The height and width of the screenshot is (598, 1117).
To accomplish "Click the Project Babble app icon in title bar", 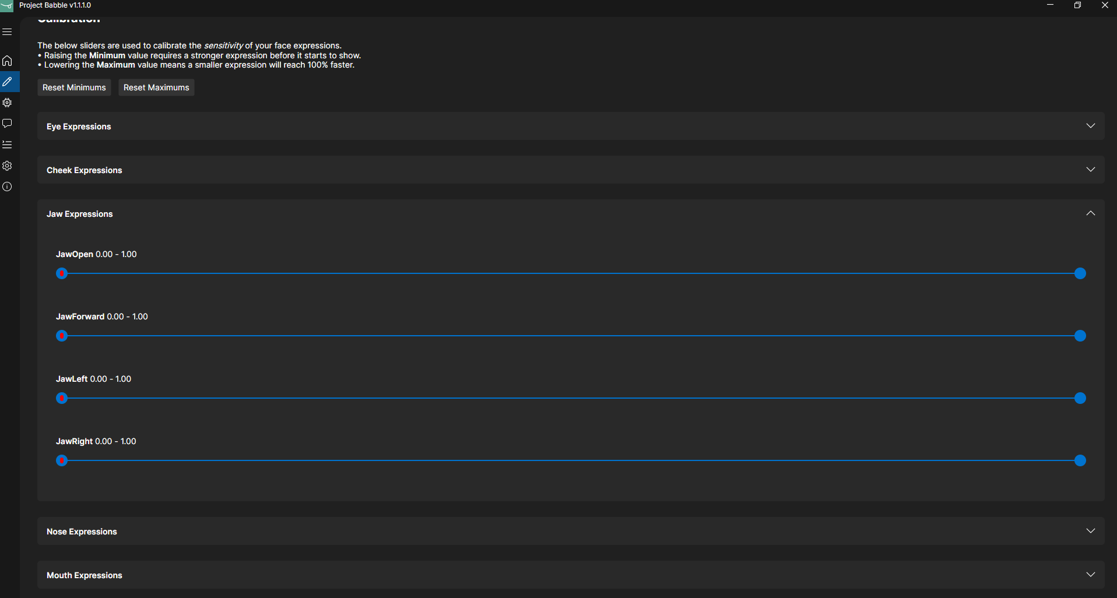I will pos(6,6).
